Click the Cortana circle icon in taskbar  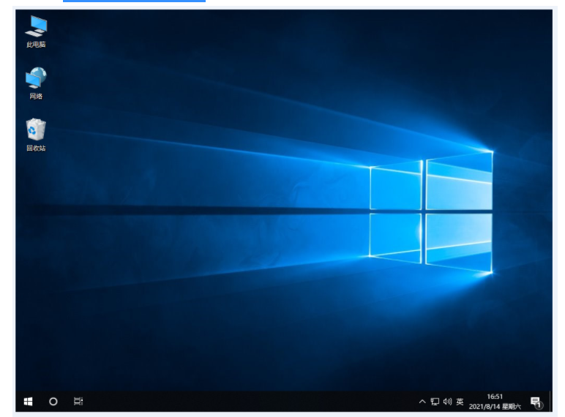point(53,402)
